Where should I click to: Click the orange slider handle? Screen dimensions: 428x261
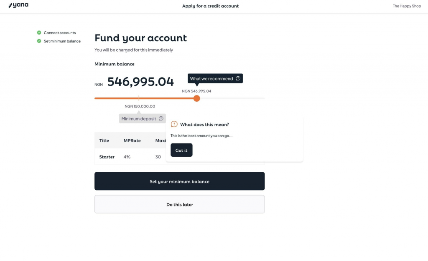(x=197, y=98)
